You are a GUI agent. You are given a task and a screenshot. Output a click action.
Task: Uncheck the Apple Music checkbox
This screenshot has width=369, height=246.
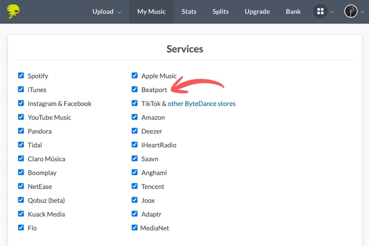pyautogui.click(x=134, y=75)
